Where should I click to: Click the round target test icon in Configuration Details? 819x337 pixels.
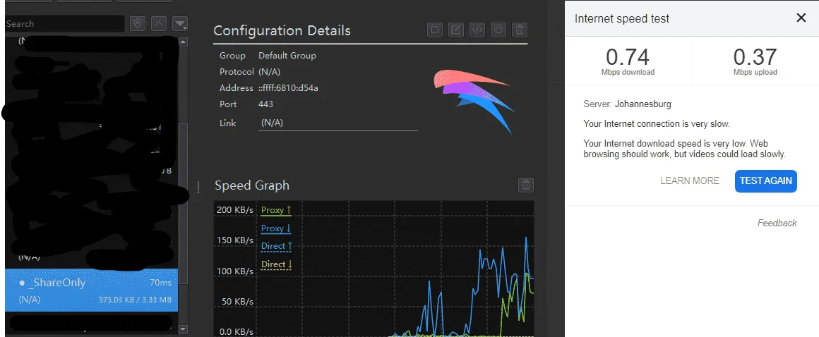click(498, 30)
